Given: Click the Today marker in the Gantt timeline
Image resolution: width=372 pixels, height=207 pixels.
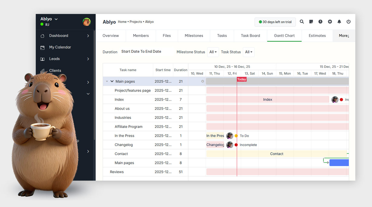Looking at the screenshot, I should click(x=241, y=79).
